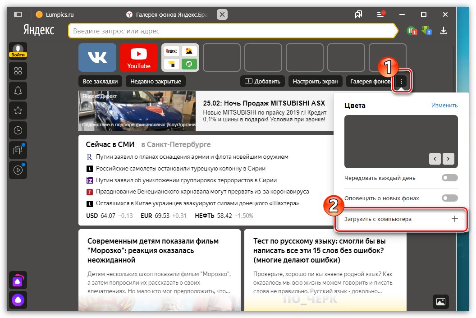Click the Яндекс logo
This screenshot has width=476, height=318.
click(x=39, y=30)
